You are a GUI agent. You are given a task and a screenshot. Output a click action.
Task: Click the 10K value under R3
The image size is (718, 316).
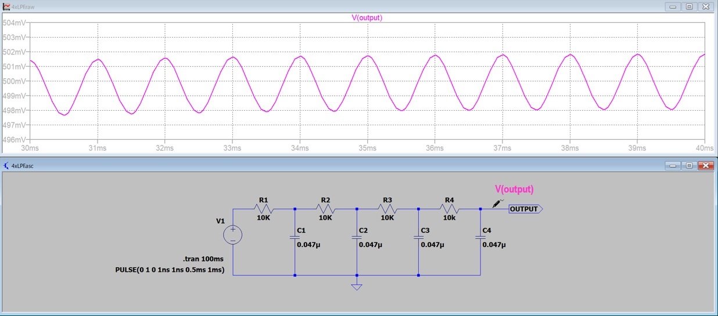pyautogui.click(x=387, y=218)
